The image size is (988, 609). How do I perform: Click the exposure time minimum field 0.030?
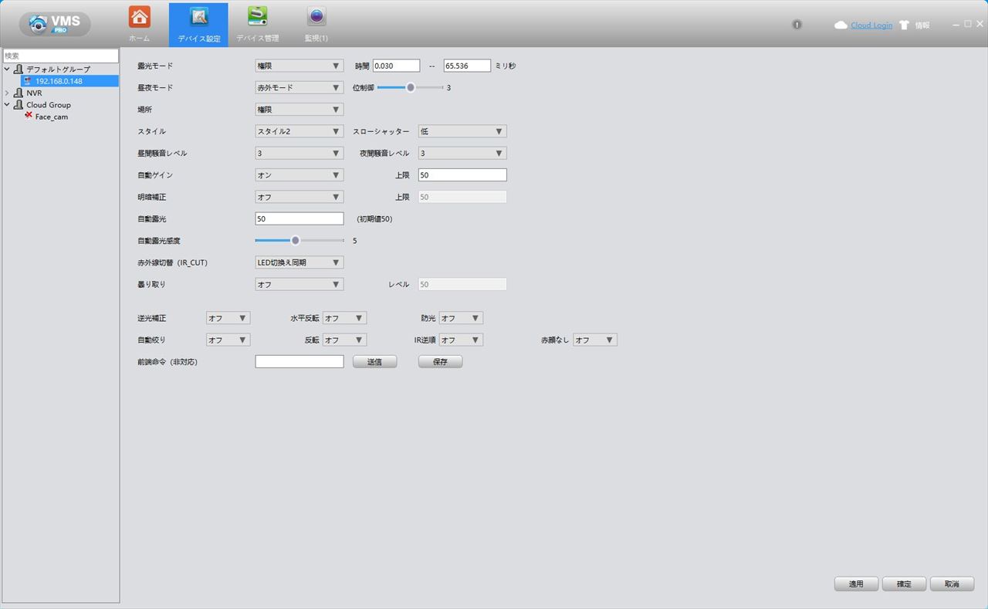396,66
